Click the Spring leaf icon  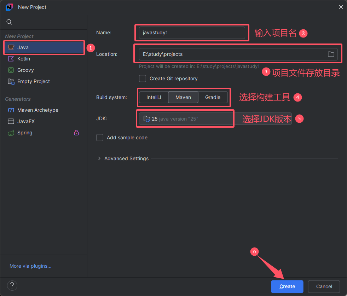pyautogui.click(x=11, y=133)
